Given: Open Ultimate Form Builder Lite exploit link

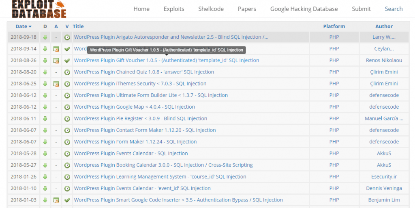Looking at the screenshot, I should [151, 95].
